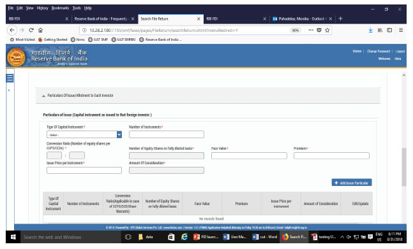Open the Firefox application menu icon
The width and height of the screenshot is (413, 249).
[401, 30]
